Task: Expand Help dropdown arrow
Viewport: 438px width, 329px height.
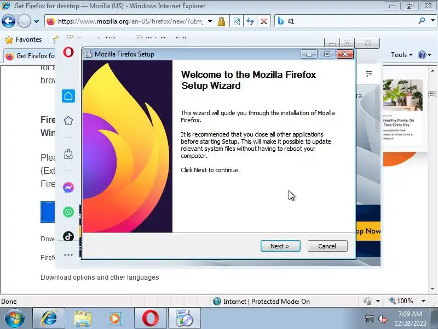Action: coord(430,55)
